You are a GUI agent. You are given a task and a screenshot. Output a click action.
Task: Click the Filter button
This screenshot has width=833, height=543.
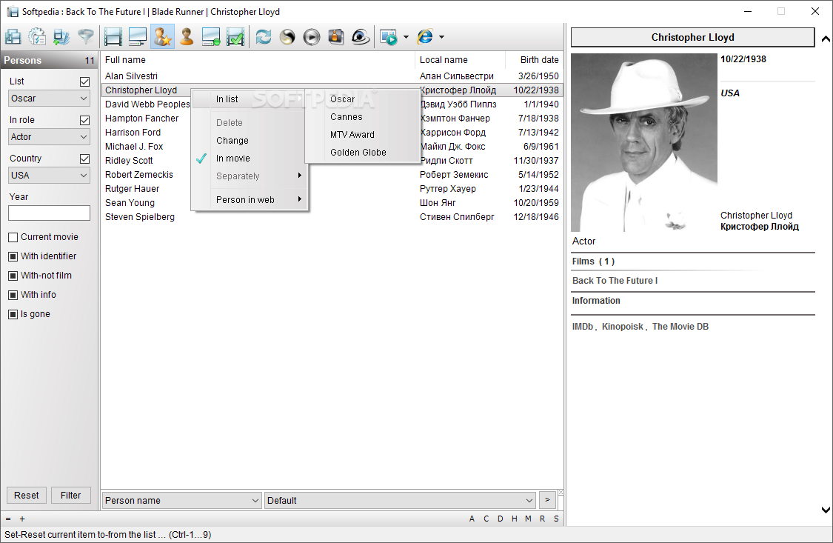[x=70, y=495]
